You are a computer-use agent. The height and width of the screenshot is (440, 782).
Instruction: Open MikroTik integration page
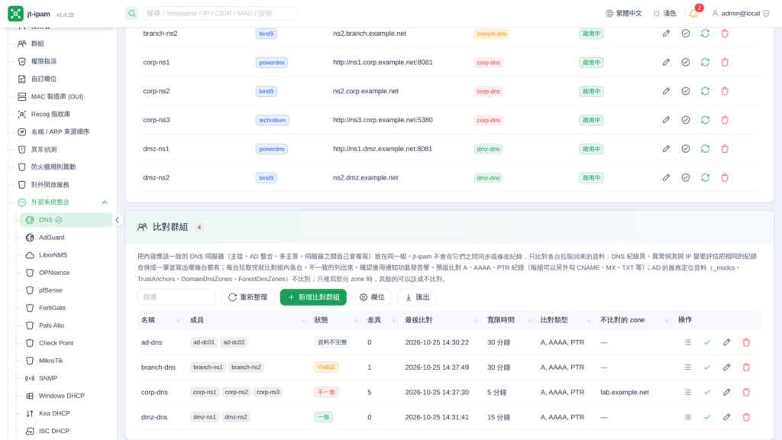[x=51, y=361]
